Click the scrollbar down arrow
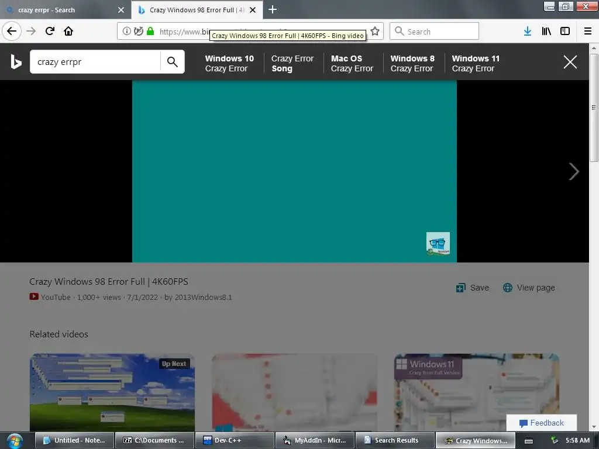This screenshot has height=449, width=599. [x=594, y=427]
